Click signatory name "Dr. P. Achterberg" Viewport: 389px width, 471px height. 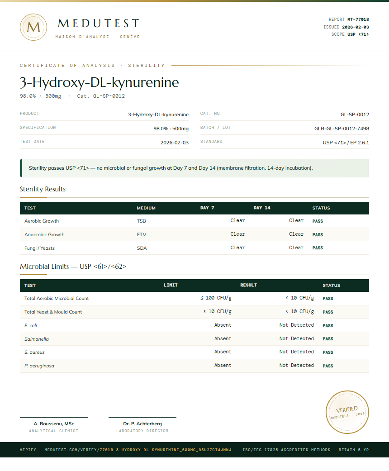(x=142, y=424)
